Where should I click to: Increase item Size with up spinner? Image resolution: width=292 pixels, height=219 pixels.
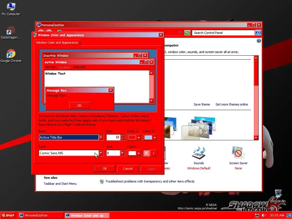click(122, 136)
